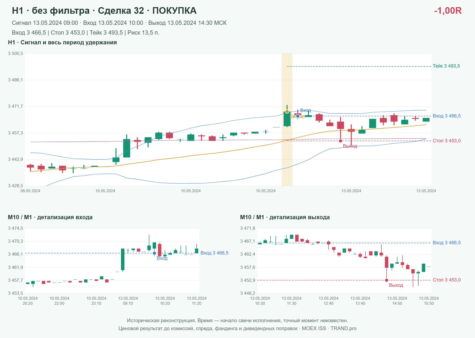
Task: Click heading 'H1 · Сигнал и весь период удержания'
Action: click(x=62, y=43)
